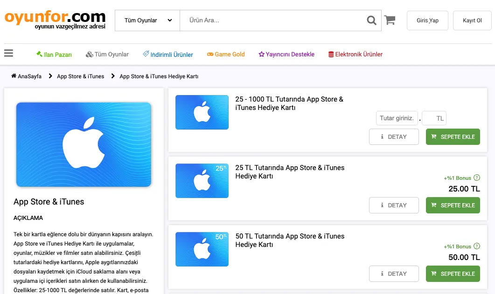
Task: Click the 25 TL card thumbnail
Action: pyautogui.click(x=202, y=181)
